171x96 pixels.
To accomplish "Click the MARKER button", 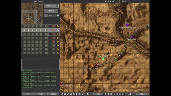I will point(51,11).
